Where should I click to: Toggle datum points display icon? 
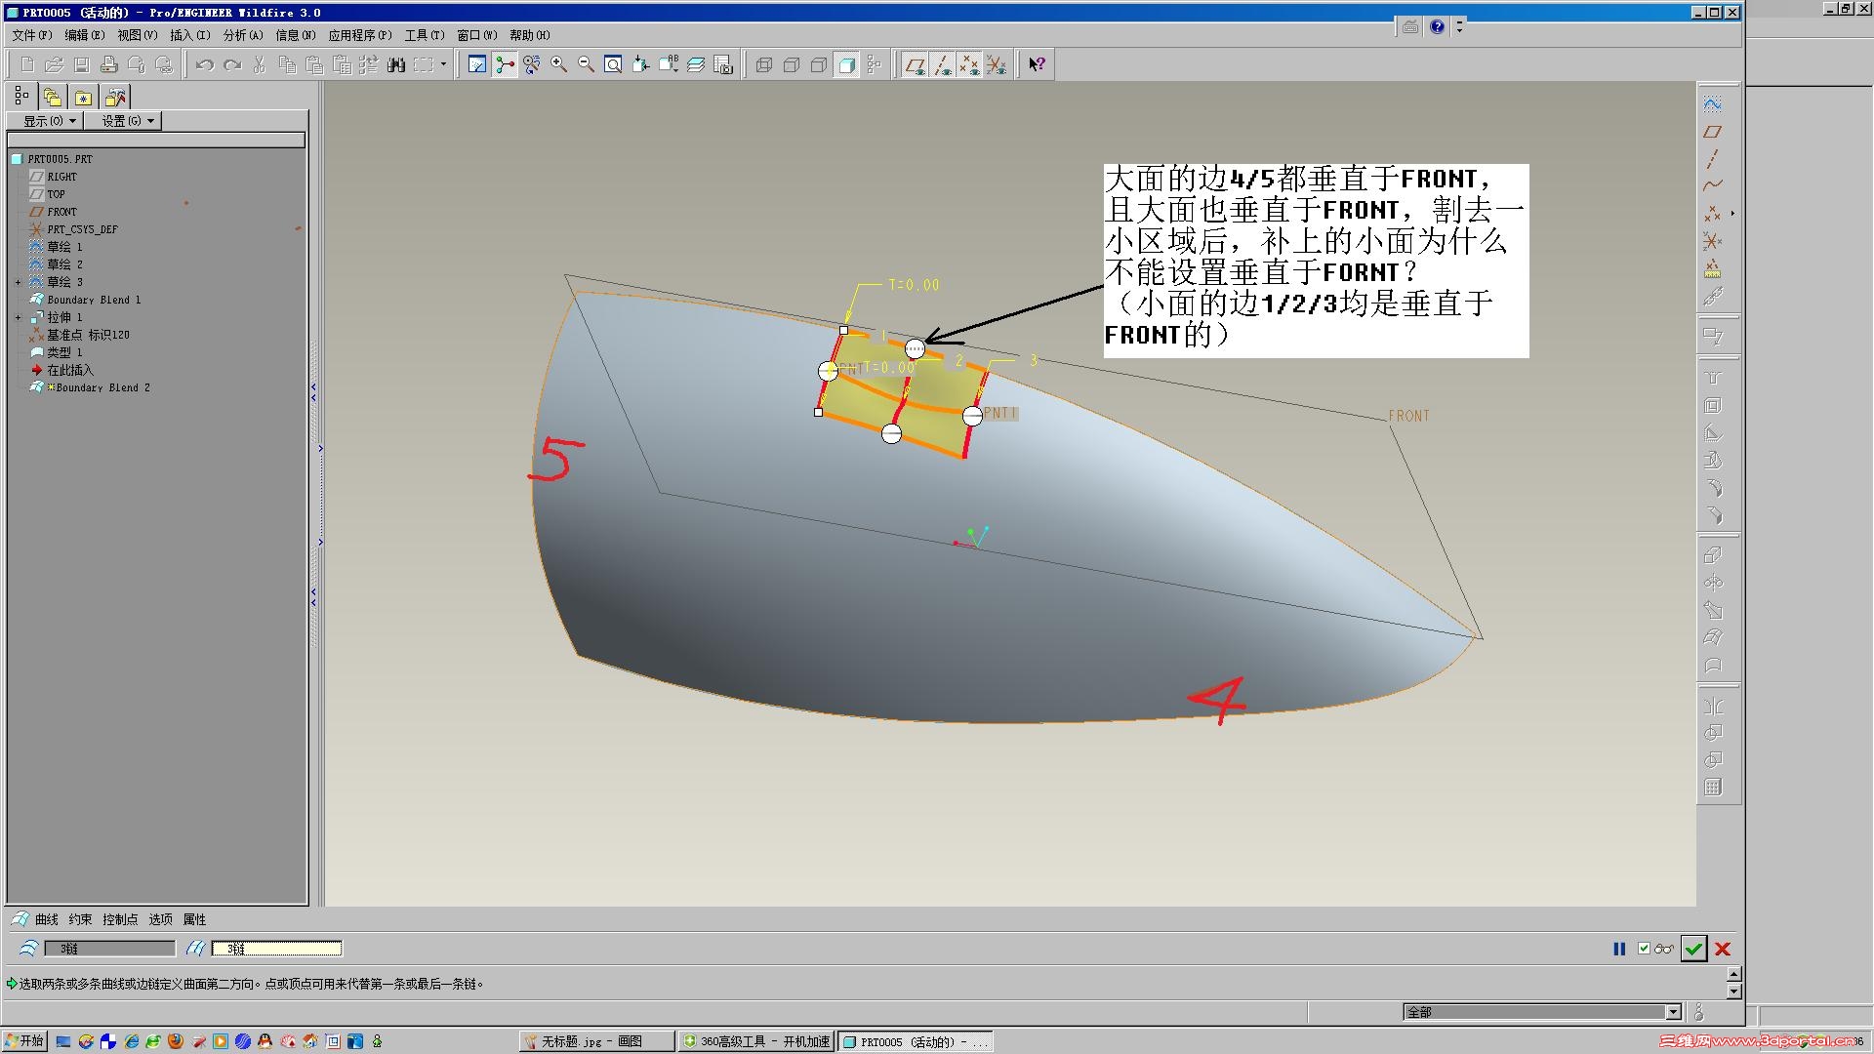(969, 65)
